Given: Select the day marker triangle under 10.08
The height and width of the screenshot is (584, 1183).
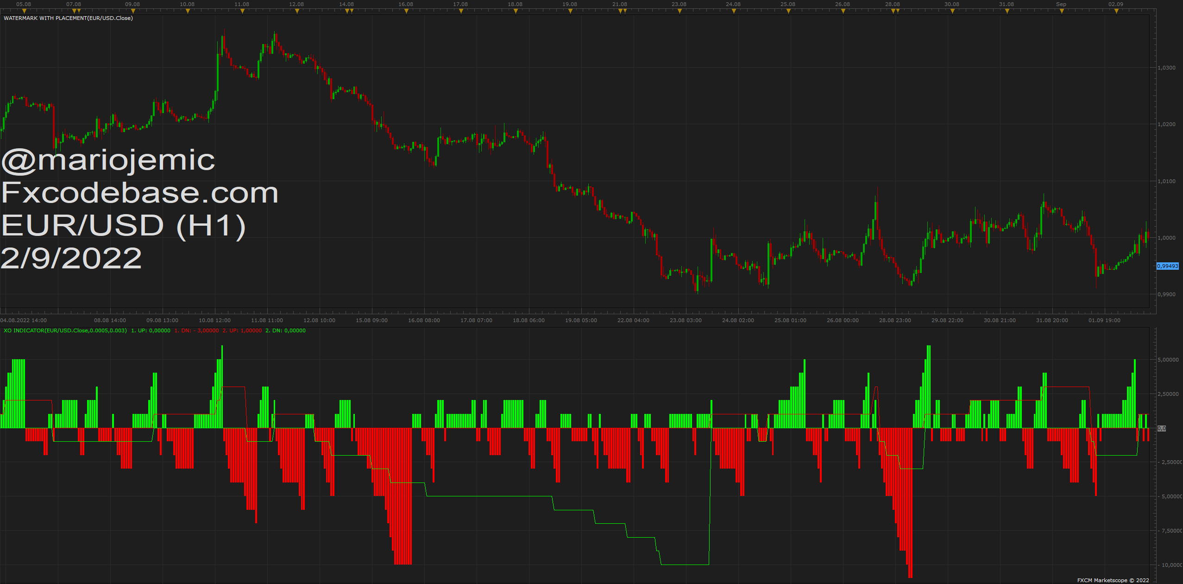Looking at the screenshot, I should [188, 11].
